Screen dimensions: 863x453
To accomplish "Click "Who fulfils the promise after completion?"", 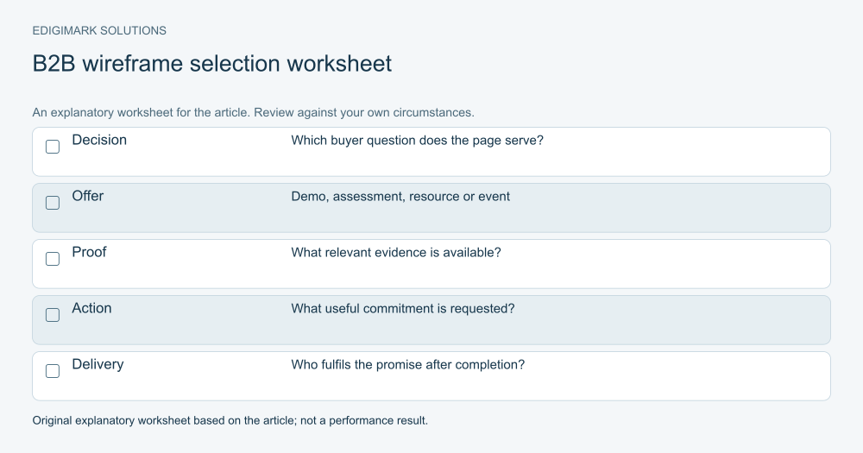I will (408, 365).
